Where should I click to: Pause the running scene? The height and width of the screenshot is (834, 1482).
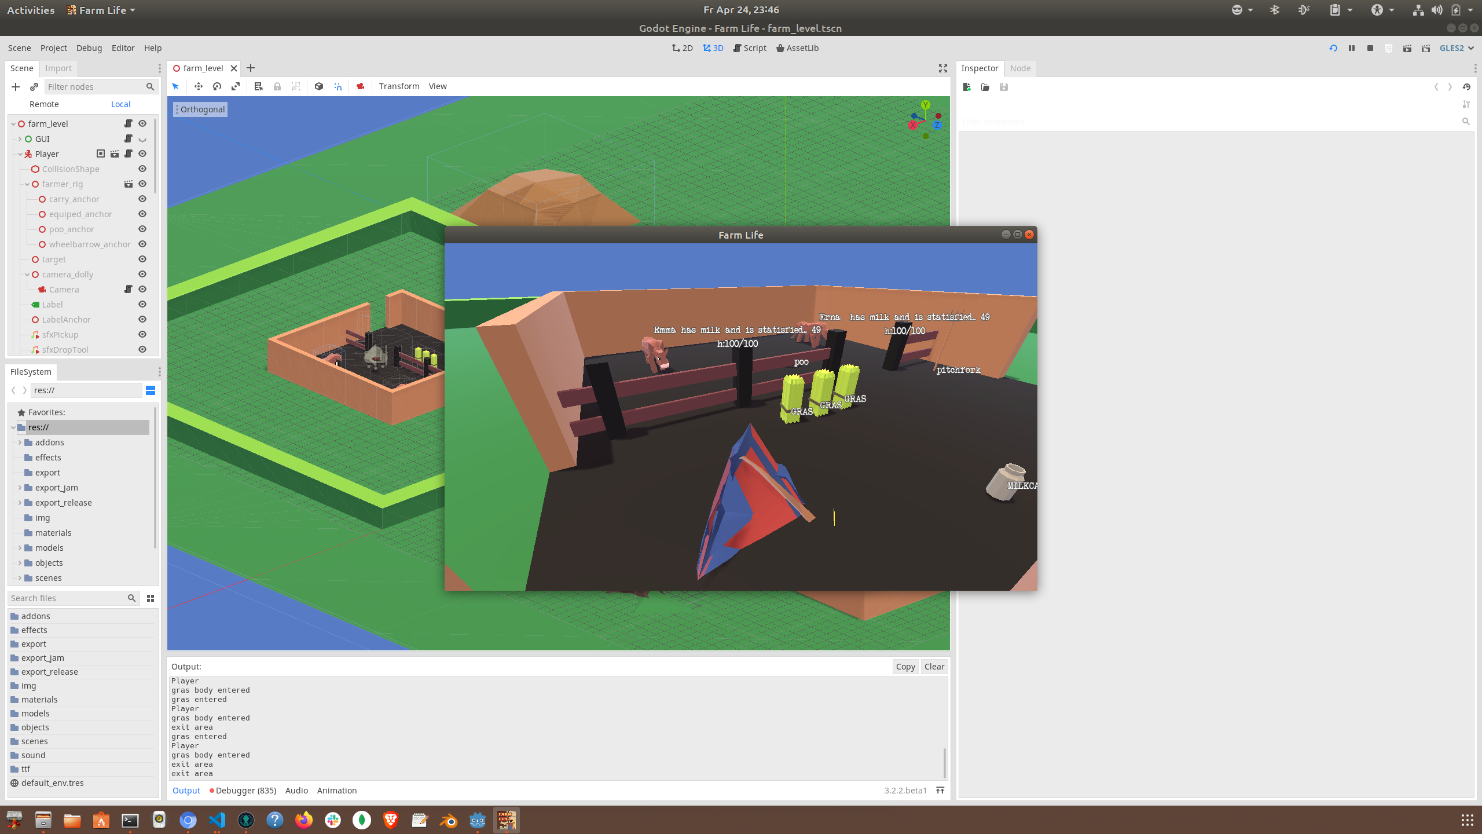click(x=1352, y=48)
